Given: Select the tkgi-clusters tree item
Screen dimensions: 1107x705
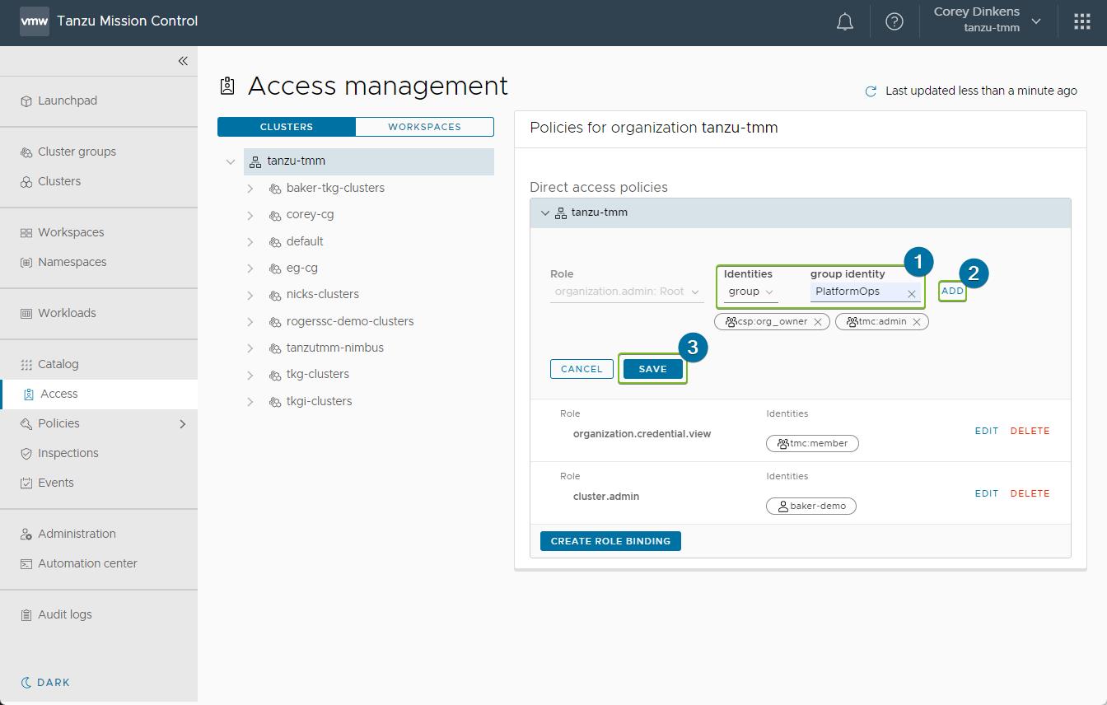Looking at the screenshot, I should pyautogui.click(x=319, y=402).
